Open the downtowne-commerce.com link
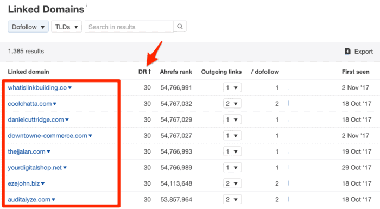The width and height of the screenshot is (380, 209). [47, 136]
